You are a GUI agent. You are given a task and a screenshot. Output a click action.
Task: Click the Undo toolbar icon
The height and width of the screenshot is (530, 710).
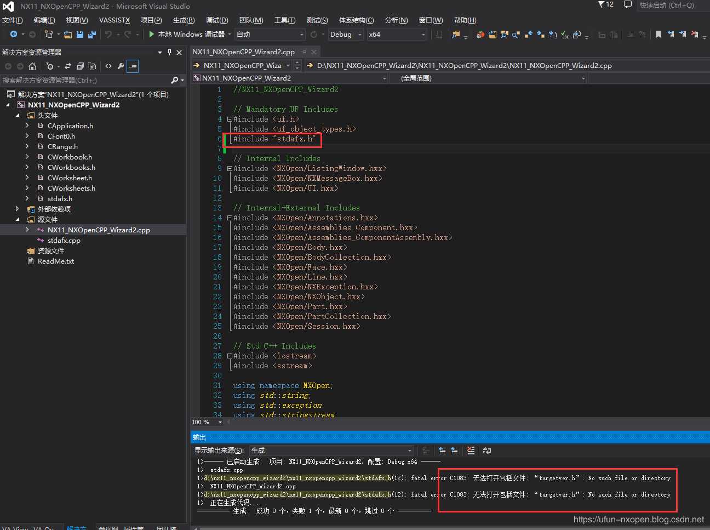[x=108, y=34]
